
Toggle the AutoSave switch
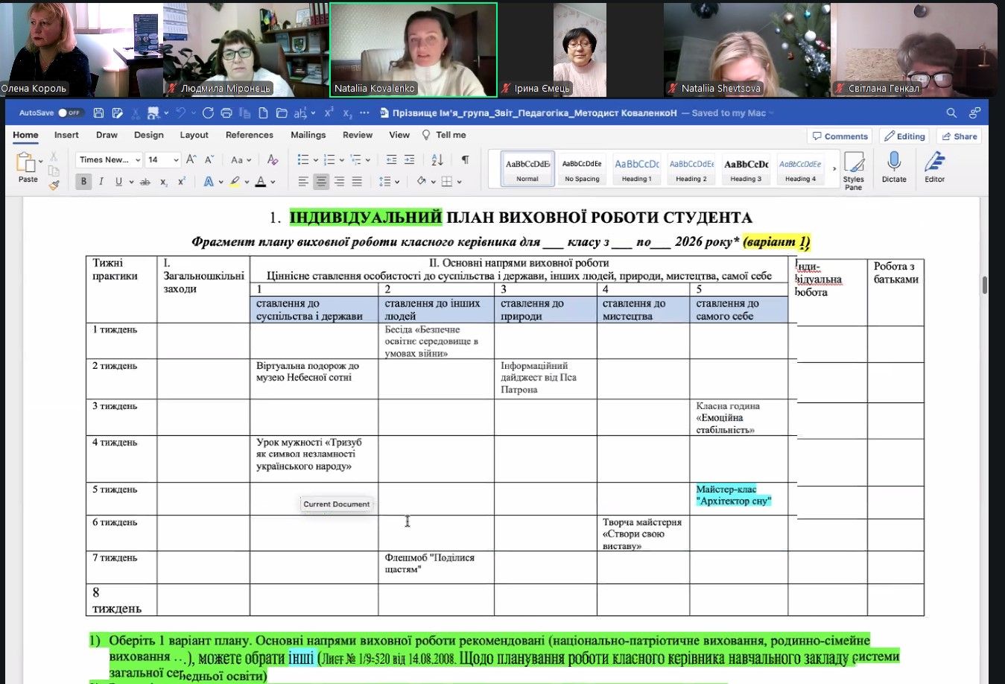[70, 113]
